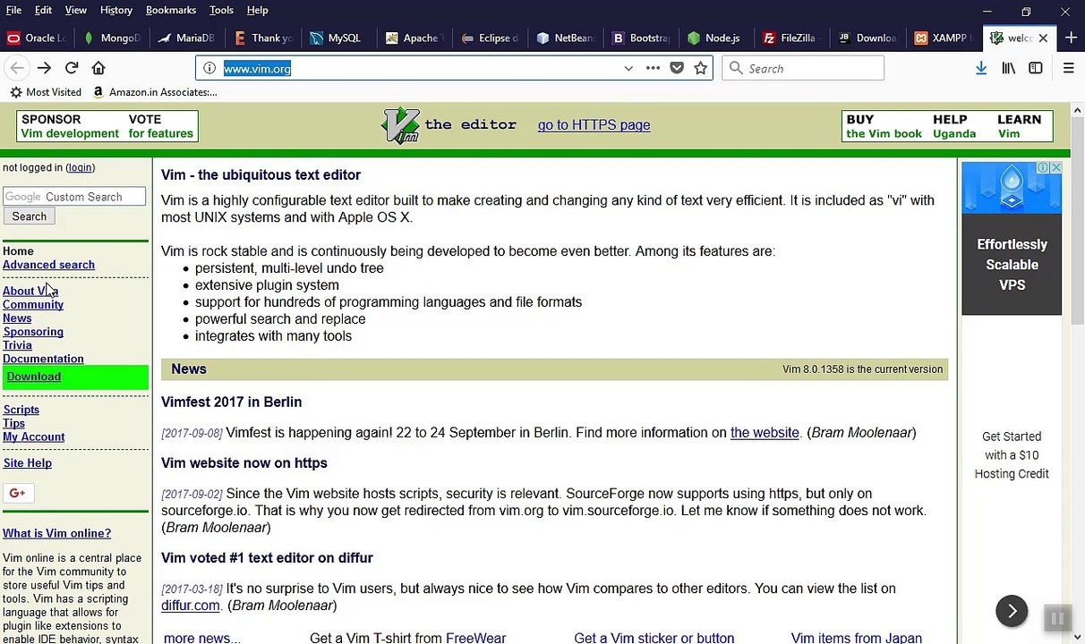1085x644 pixels.
Task: Click the search magnifier icon
Action: [736, 68]
